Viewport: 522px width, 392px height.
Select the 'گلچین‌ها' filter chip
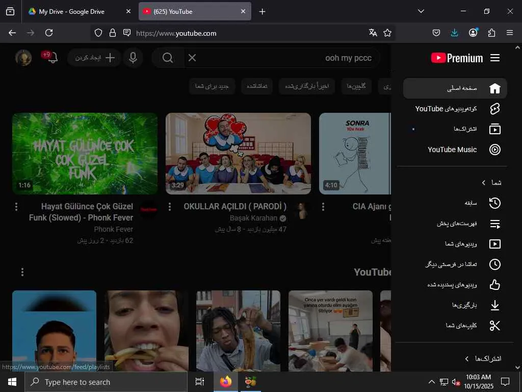click(x=356, y=86)
